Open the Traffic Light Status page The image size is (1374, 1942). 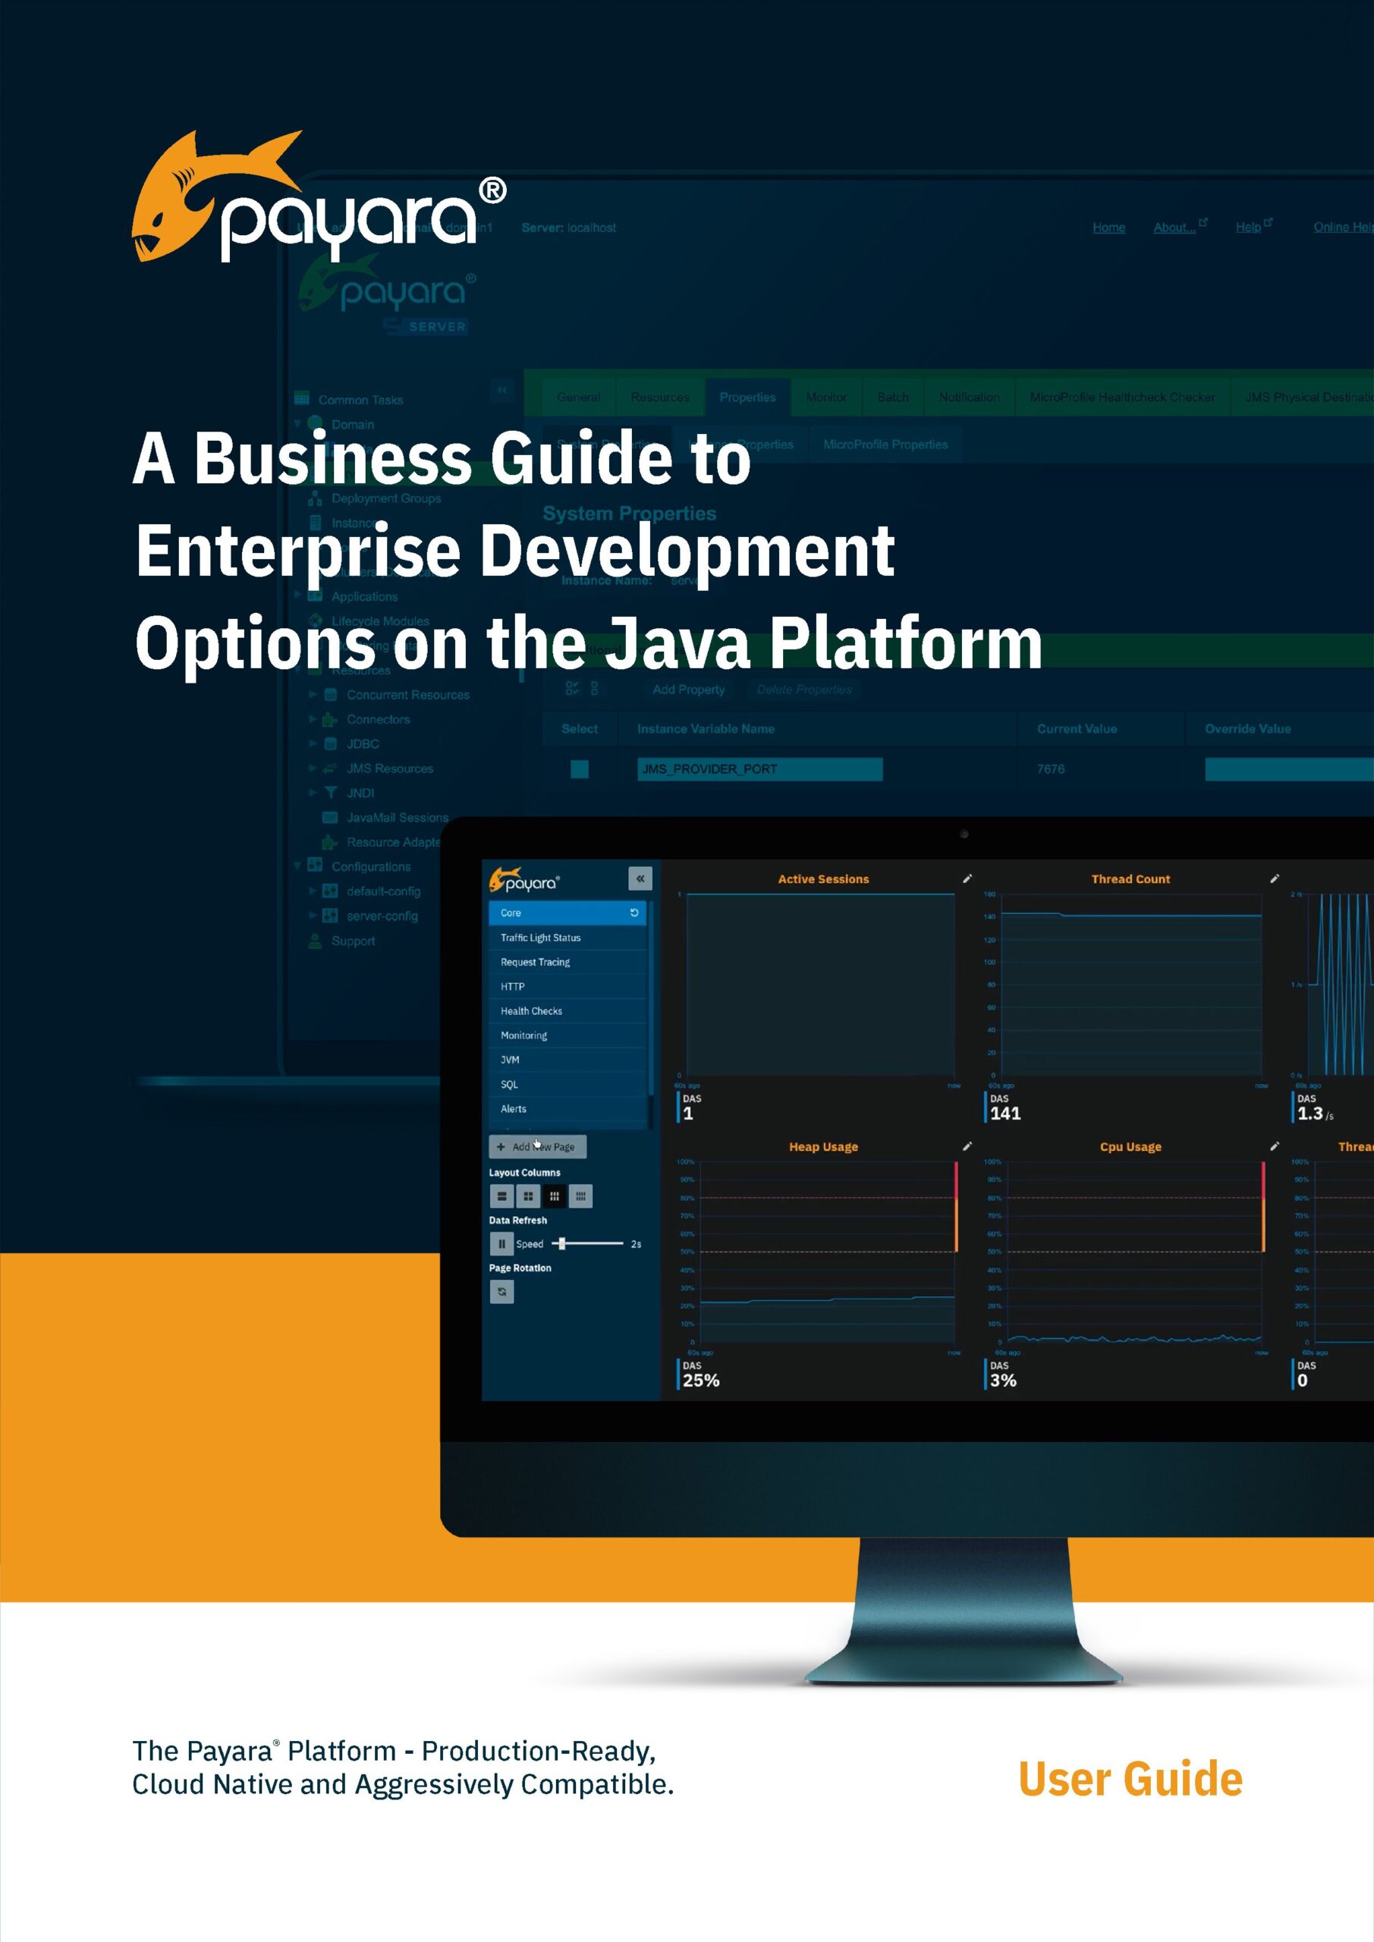541,937
